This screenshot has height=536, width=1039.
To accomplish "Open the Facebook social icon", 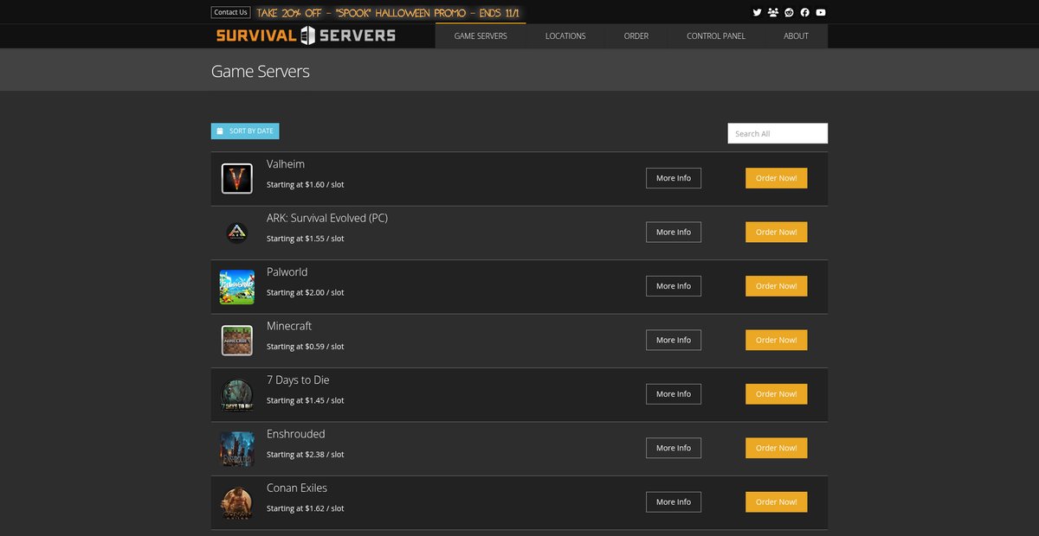I will pyautogui.click(x=805, y=12).
